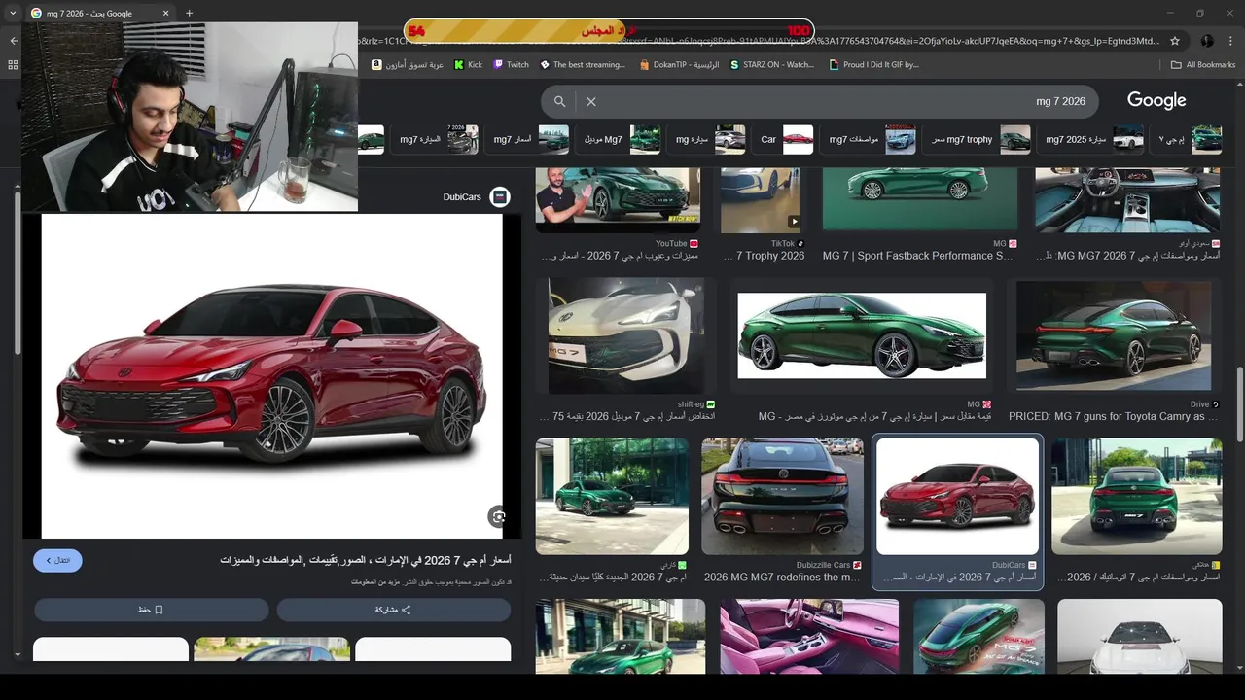Click the 'Dubizzle Cars' source label
This screenshot has height=700, width=1245.
point(823,565)
